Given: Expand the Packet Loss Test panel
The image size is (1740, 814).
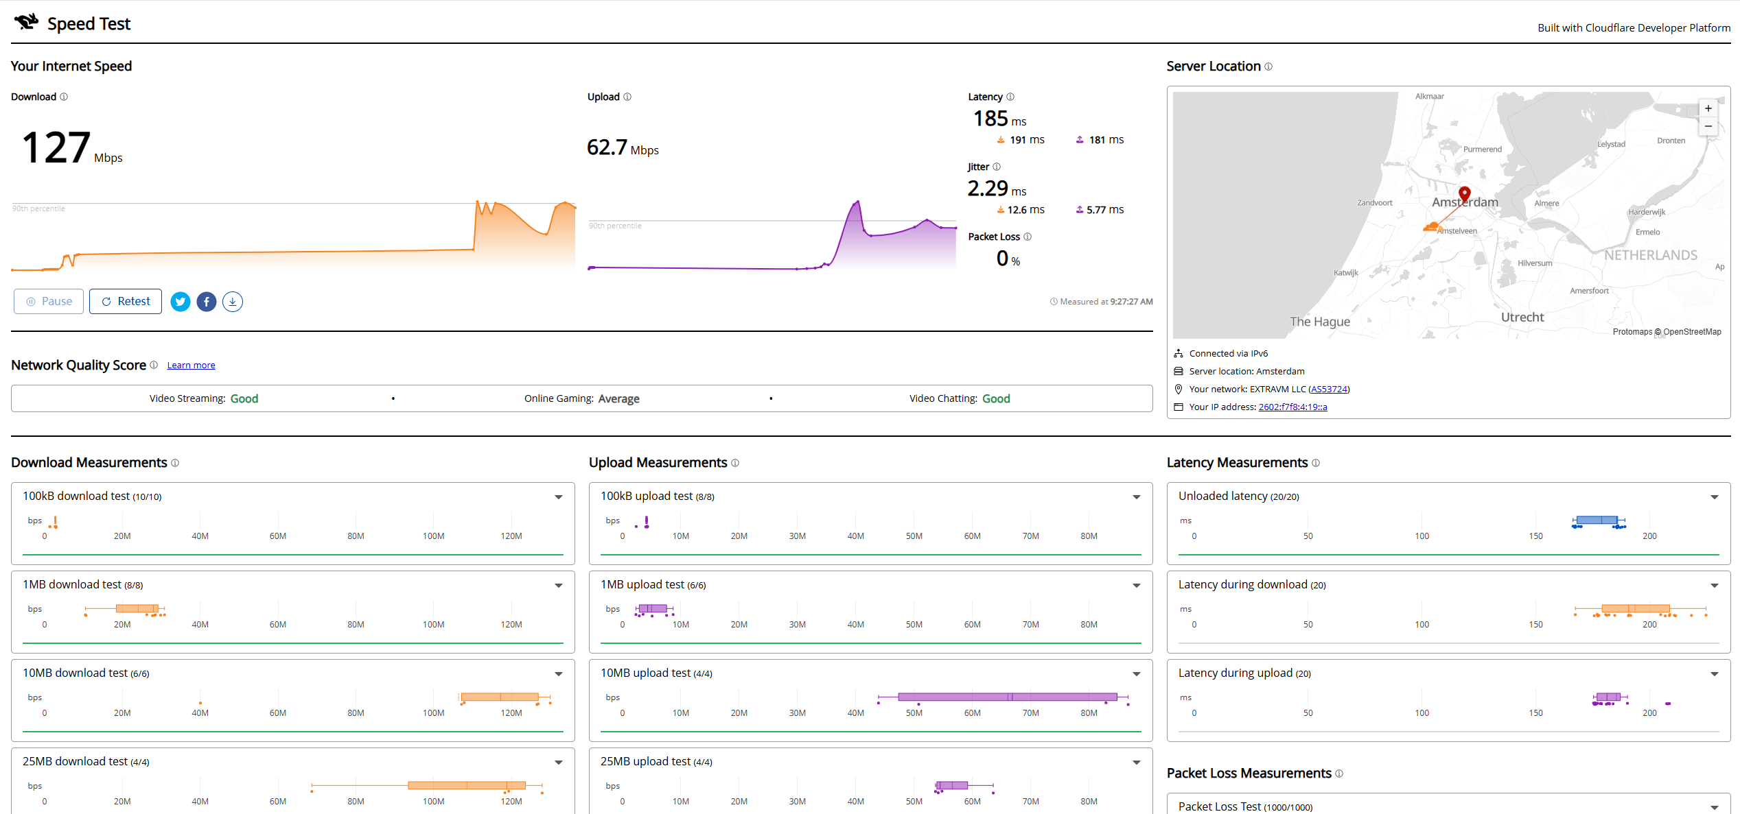Looking at the screenshot, I should coord(1715,808).
